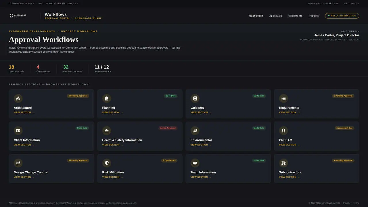Viewport: 368px width, 207px height.
Task: Click the Environmental leaf icon
Action: pos(195,131)
